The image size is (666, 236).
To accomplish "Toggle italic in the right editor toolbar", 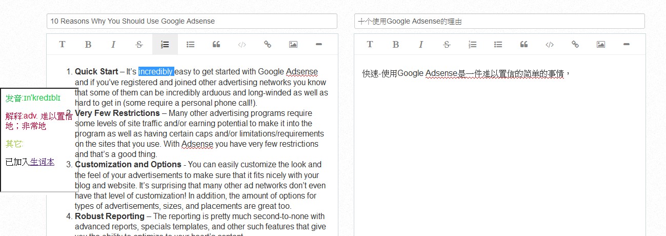I will tap(421, 45).
